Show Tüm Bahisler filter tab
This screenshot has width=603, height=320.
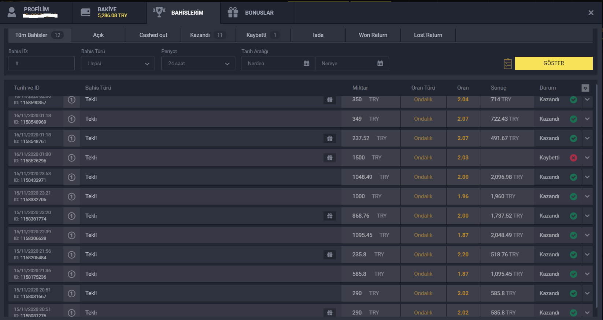(x=39, y=35)
